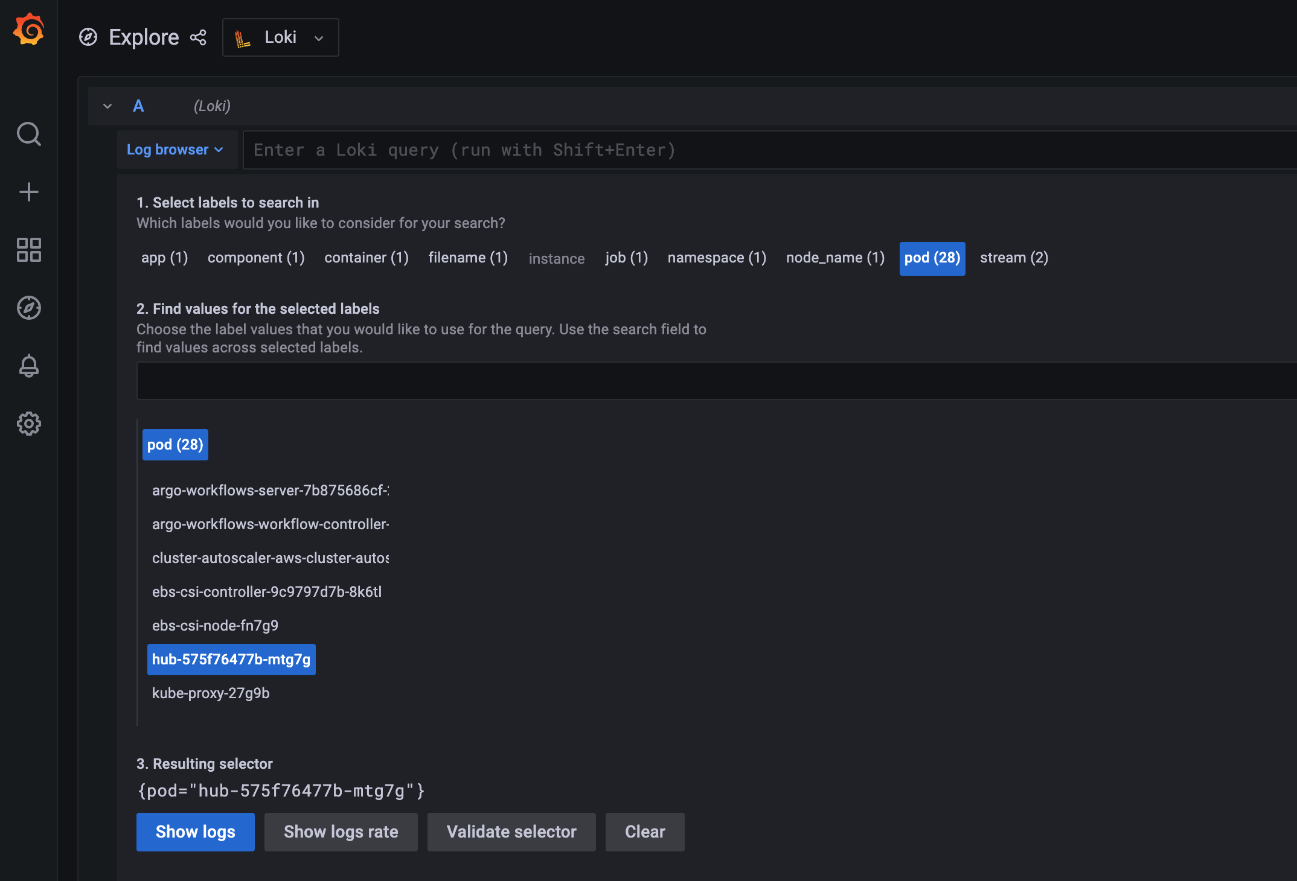Select the job (1) label
Image resolution: width=1297 pixels, height=881 pixels.
(x=626, y=258)
